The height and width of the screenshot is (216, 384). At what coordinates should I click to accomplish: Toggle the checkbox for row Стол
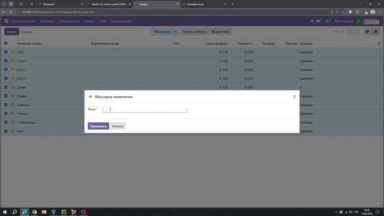pos(6,52)
